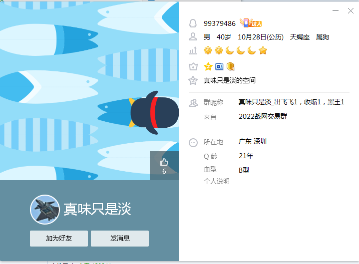Click the first sun level icon
359x264 pixels.
click(208, 50)
